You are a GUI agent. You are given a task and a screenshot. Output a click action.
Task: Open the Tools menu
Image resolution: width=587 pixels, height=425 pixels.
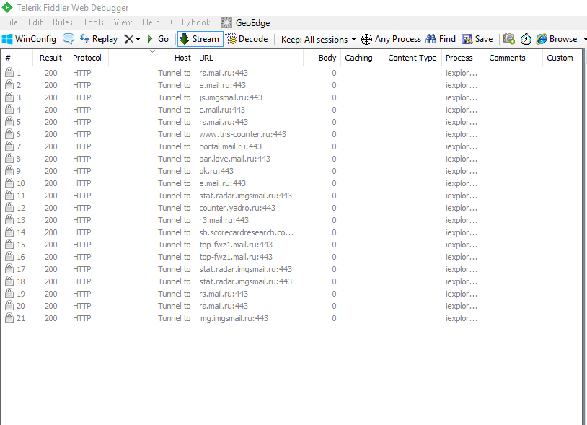click(93, 22)
